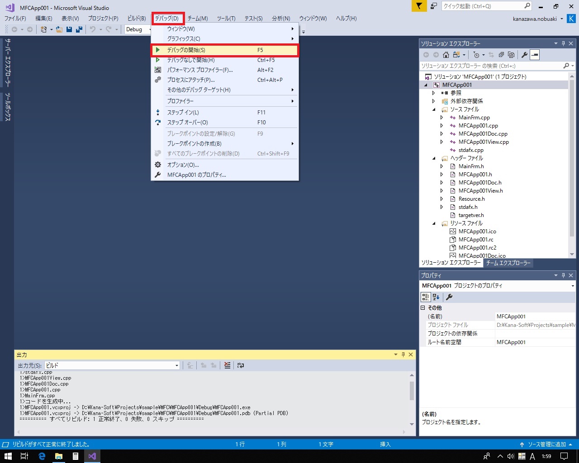Choose プロセスにアタッチ(P)... menu item
The width and height of the screenshot is (579, 463).
(x=224, y=80)
